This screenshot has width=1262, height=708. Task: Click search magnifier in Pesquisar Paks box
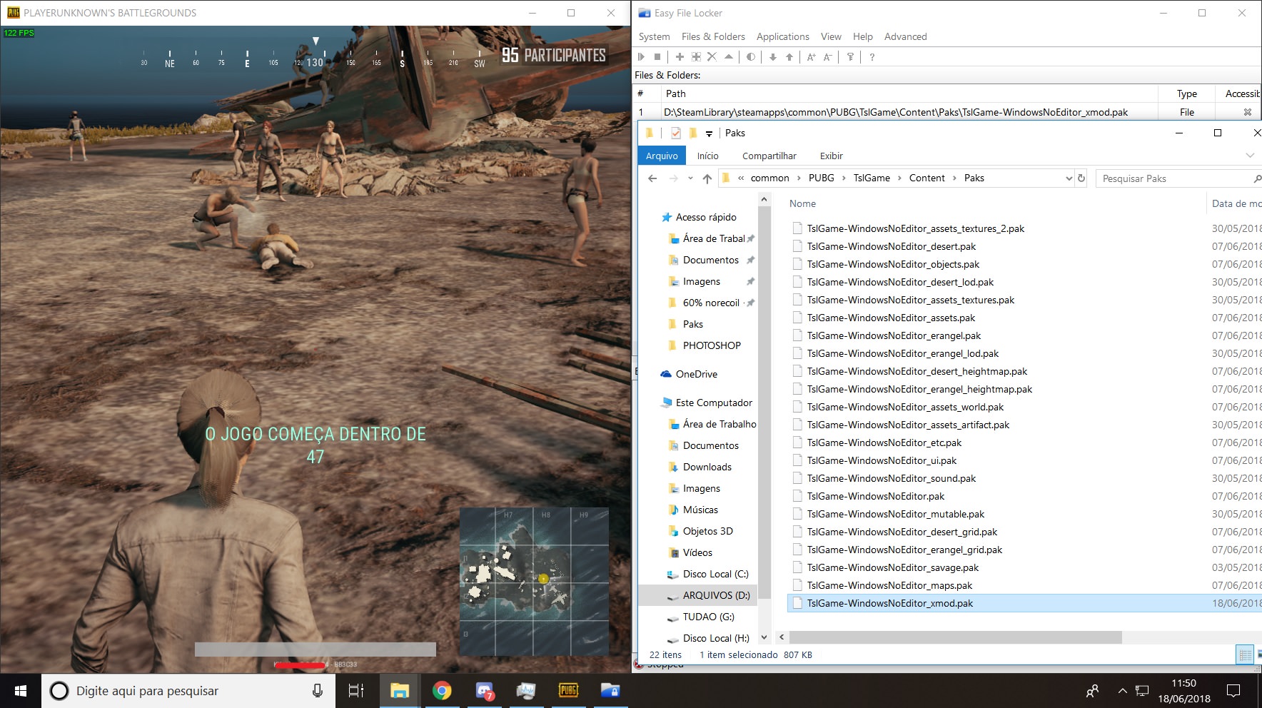click(x=1256, y=178)
